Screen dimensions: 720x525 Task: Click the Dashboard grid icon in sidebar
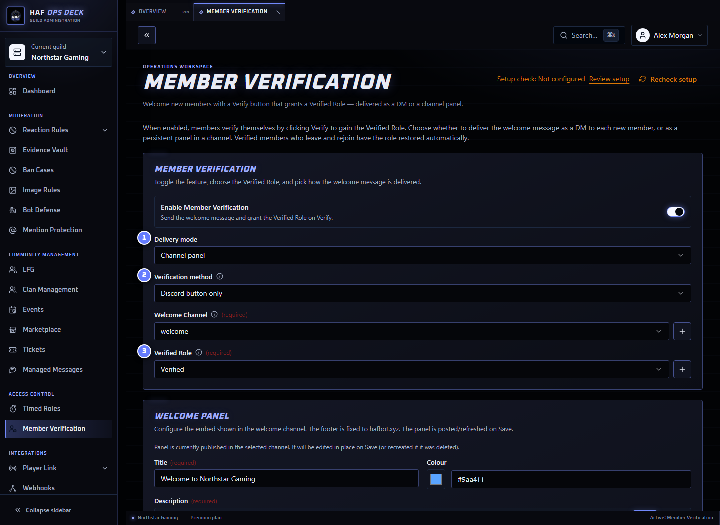point(13,91)
